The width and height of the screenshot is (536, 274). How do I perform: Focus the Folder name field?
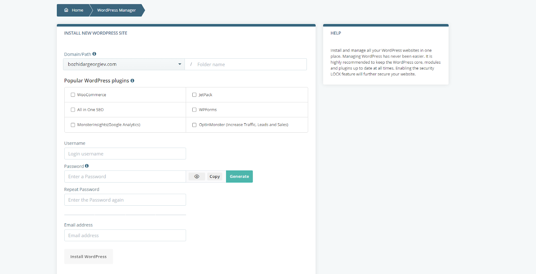click(246, 64)
